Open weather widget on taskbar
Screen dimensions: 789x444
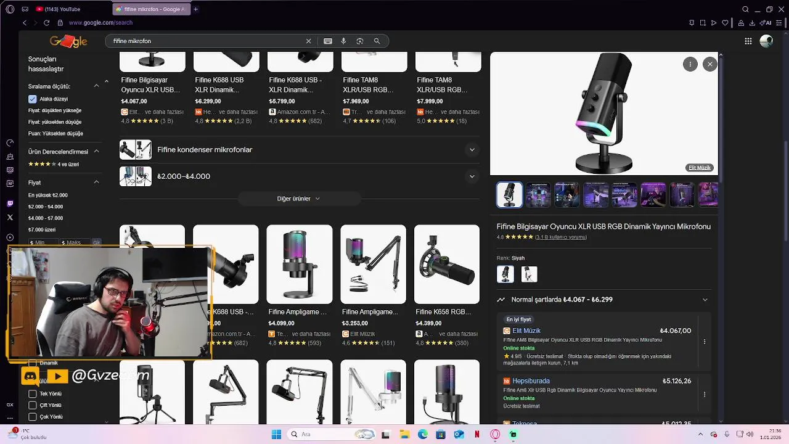pyautogui.click(x=27, y=434)
